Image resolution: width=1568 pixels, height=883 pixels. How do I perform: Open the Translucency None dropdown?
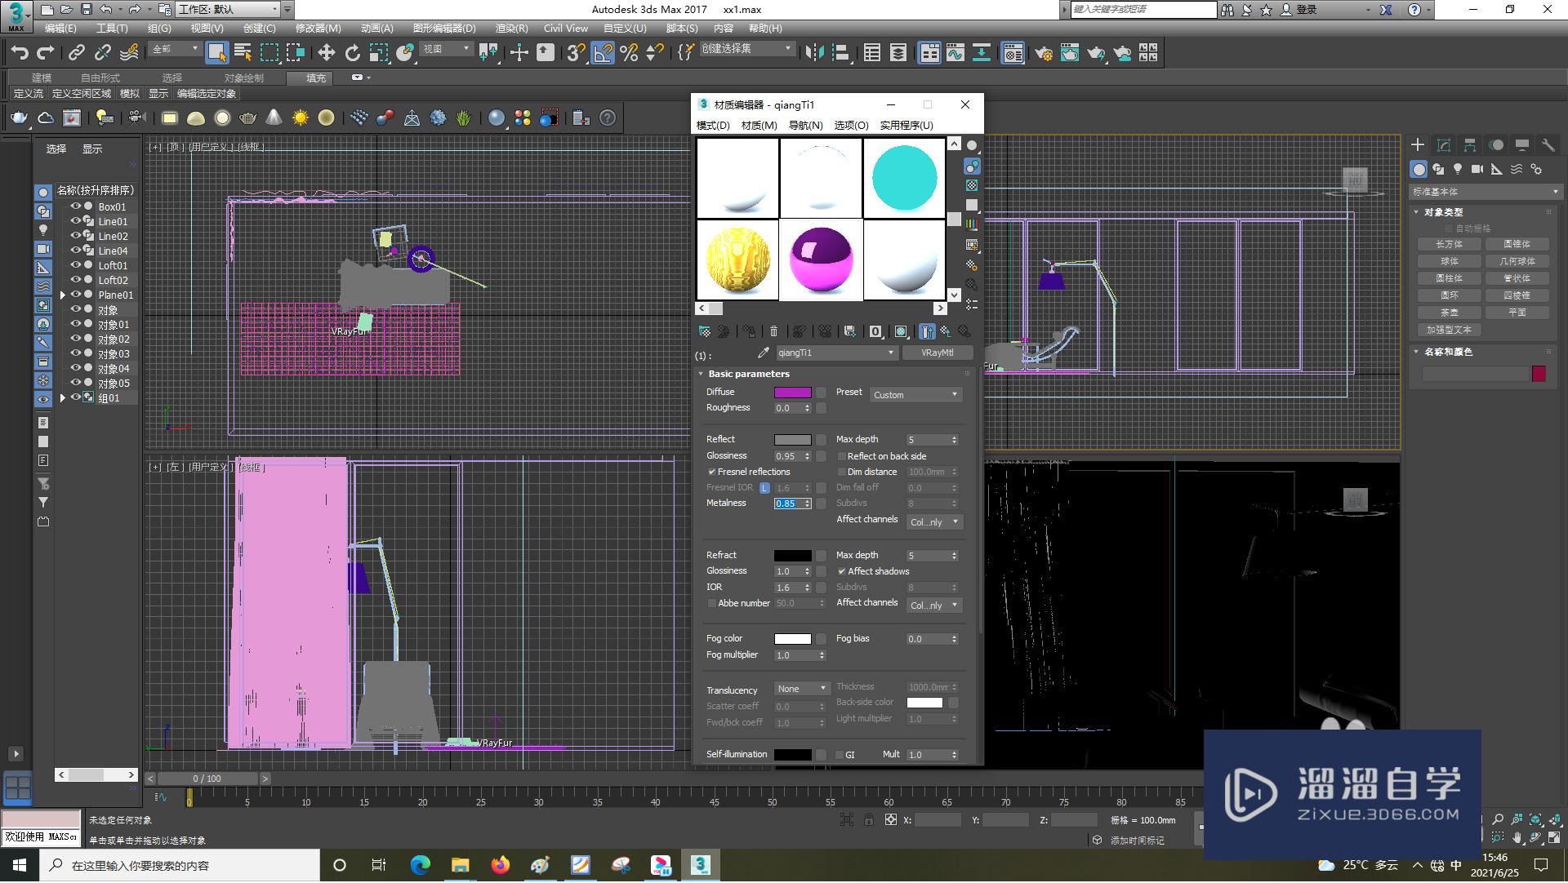(x=802, y=690)
